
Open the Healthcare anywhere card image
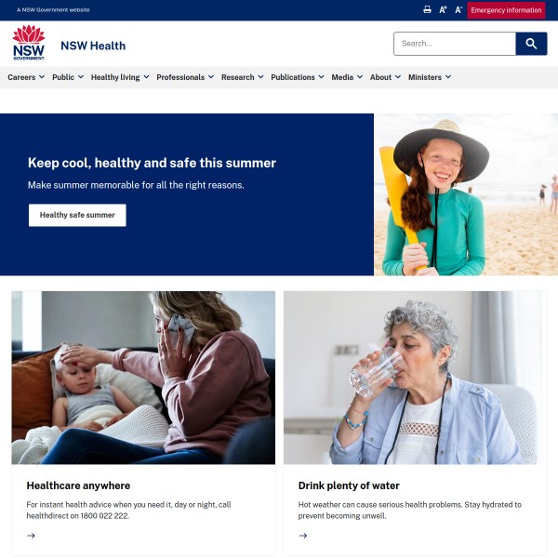(143, 378)
